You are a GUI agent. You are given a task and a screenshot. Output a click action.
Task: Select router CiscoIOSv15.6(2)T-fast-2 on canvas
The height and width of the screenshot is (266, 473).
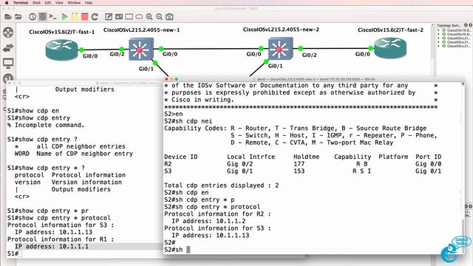pyautogui.click(x=390, y=48)
